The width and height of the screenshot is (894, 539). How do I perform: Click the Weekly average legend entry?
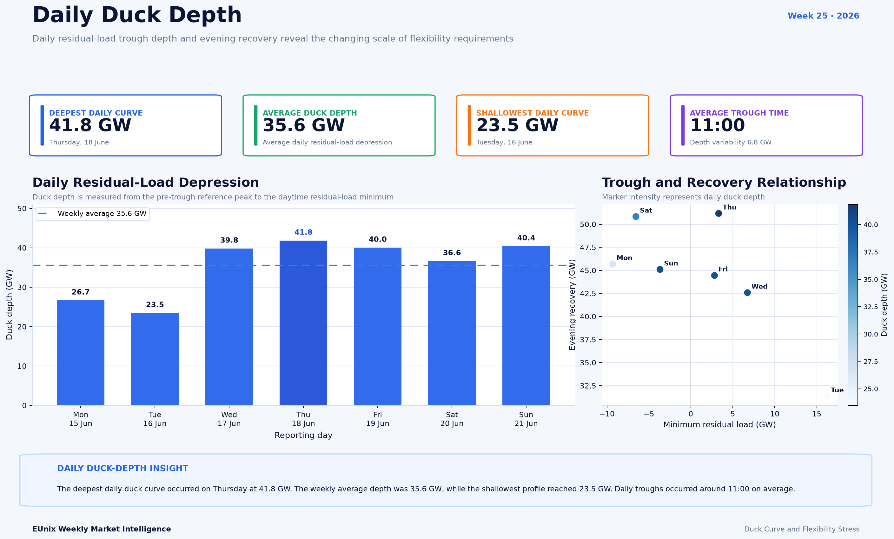93,213
